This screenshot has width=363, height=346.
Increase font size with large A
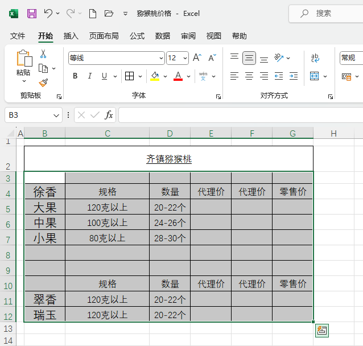pyautogui.click(x=197, y=57)
